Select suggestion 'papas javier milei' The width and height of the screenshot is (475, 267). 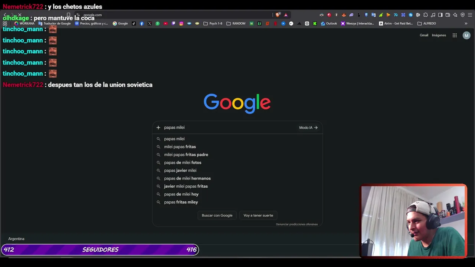(237, 171)
